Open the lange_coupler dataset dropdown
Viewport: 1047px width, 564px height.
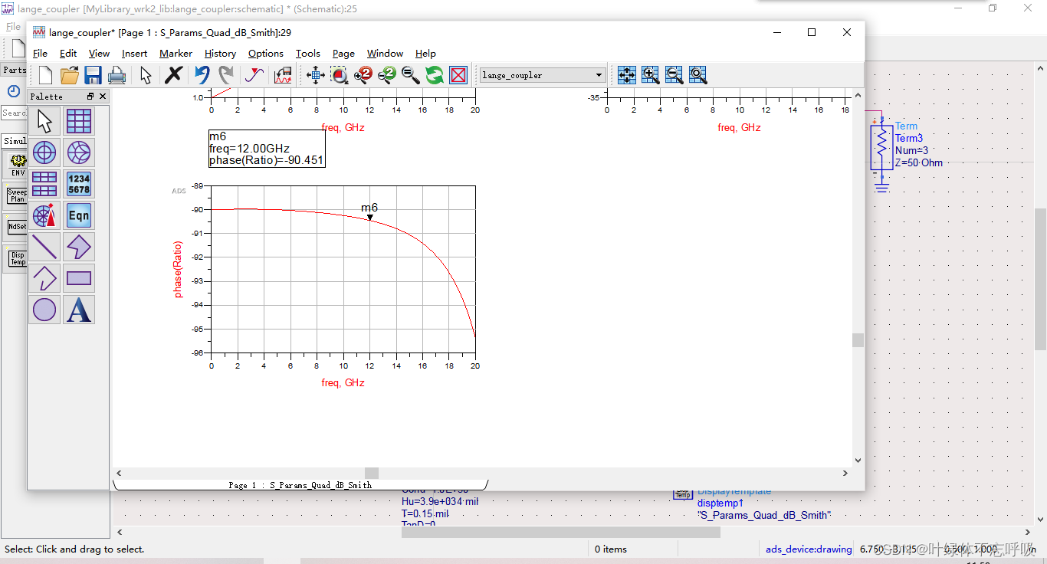tap(599, 75)
